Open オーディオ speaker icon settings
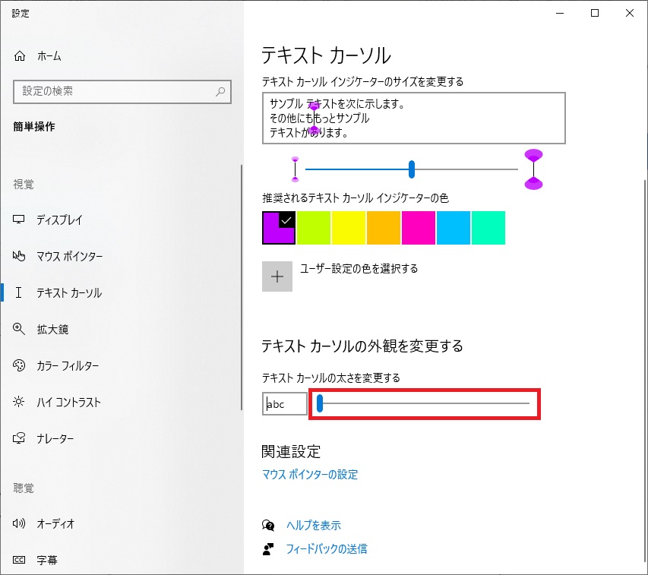Screen dimensions: 648x575 (x=19, y=523)
